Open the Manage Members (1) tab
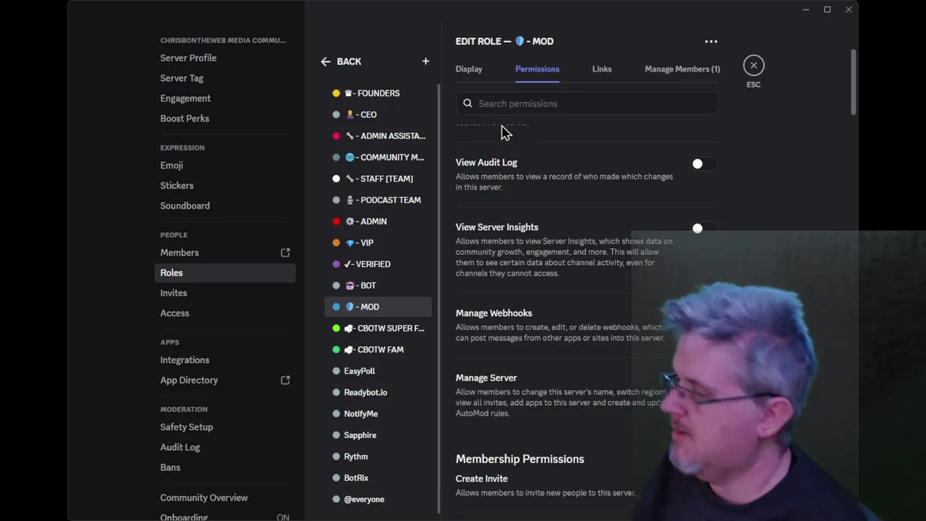Screen dimensions: 926x521 (x=682, y=69)
